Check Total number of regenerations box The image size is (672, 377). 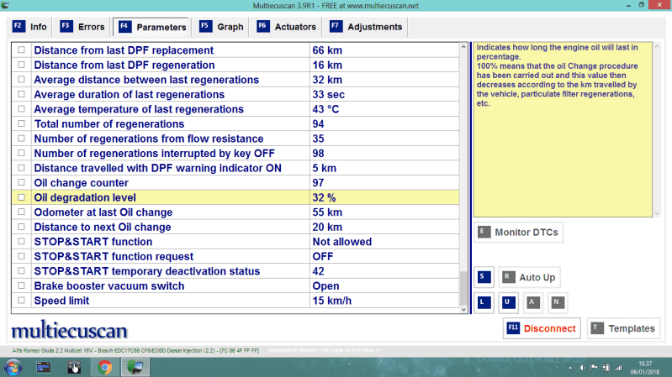(21, 123)
